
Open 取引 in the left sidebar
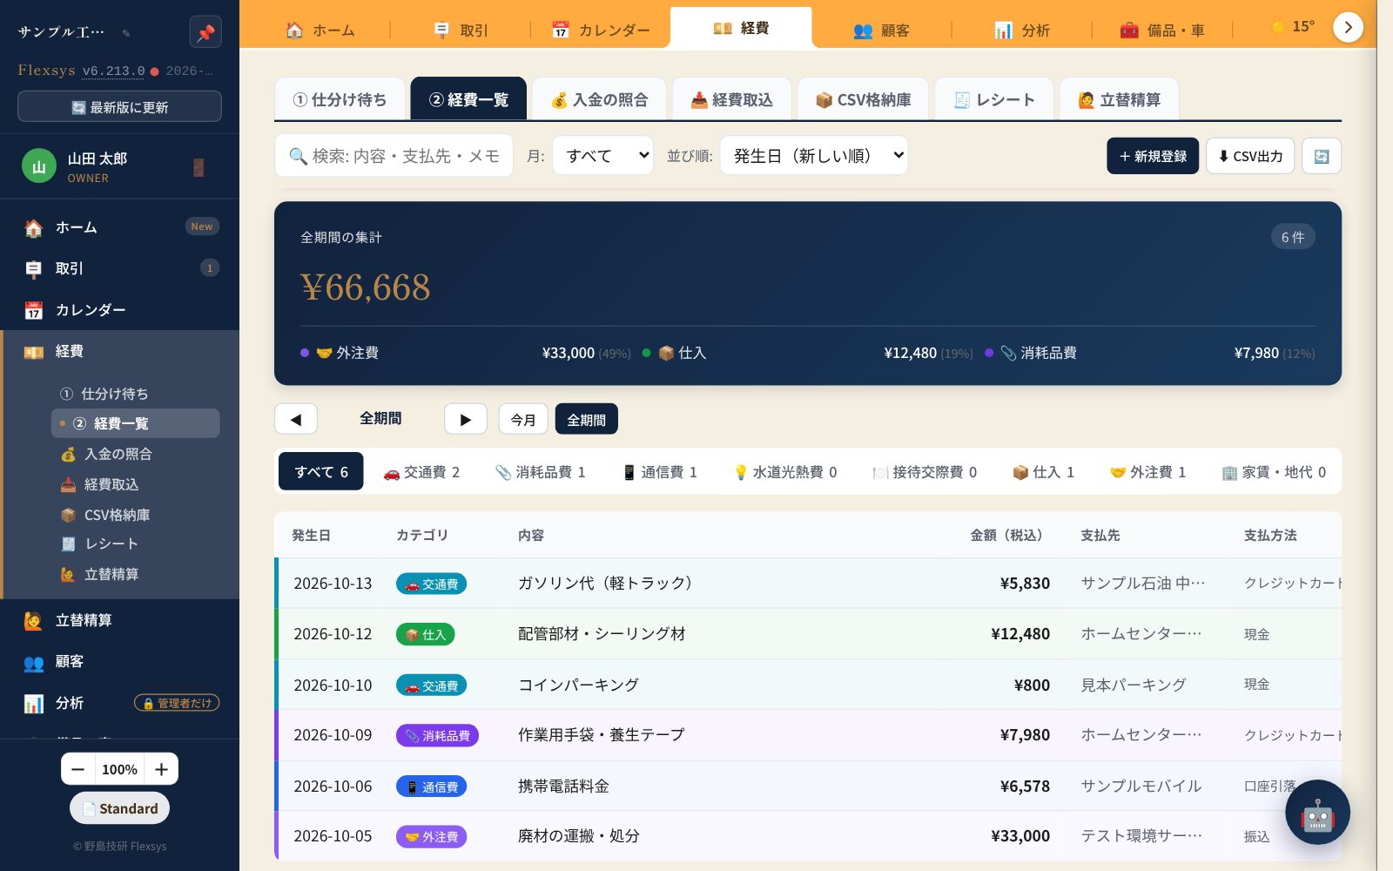[119, 268]
